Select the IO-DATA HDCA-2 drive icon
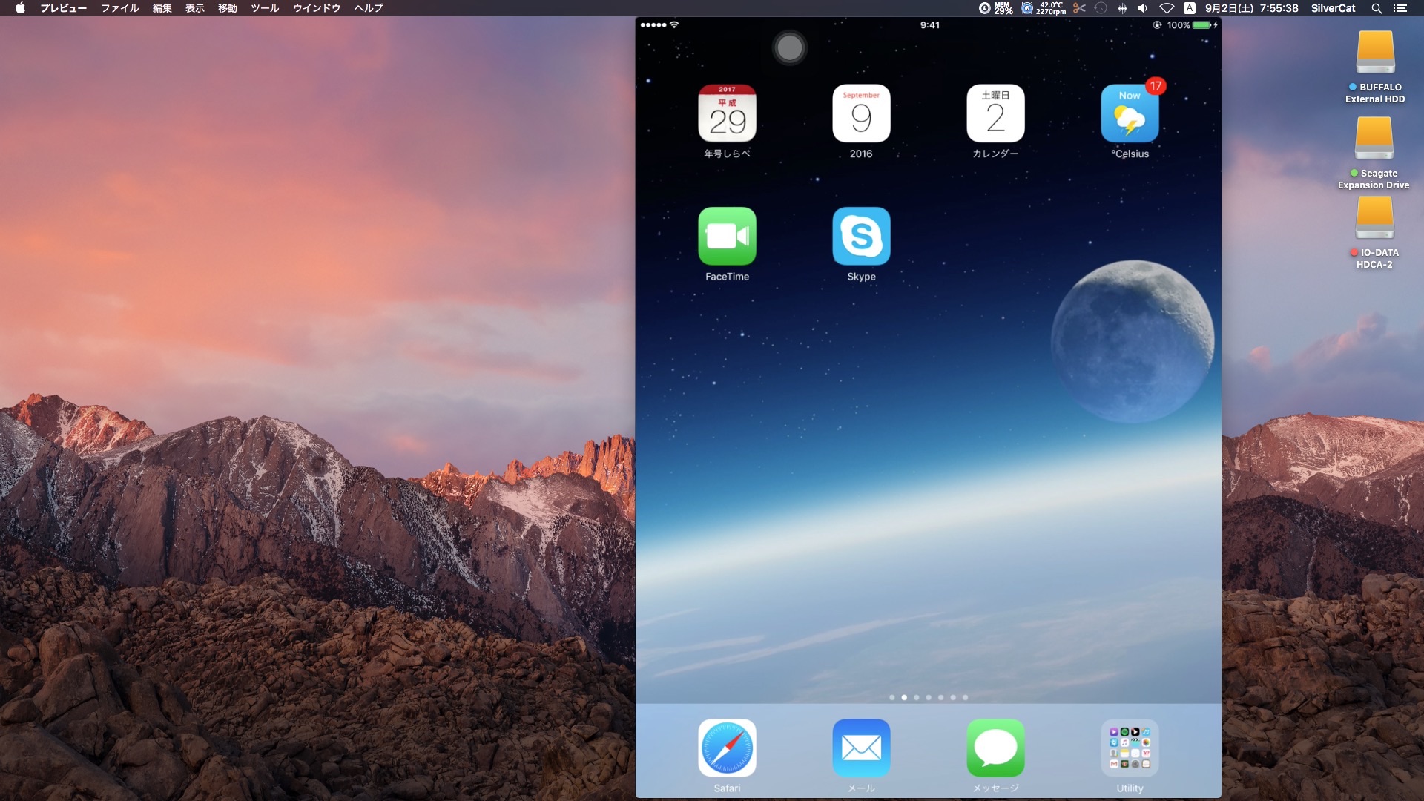1424x801 pixels. click(1374, 219)
